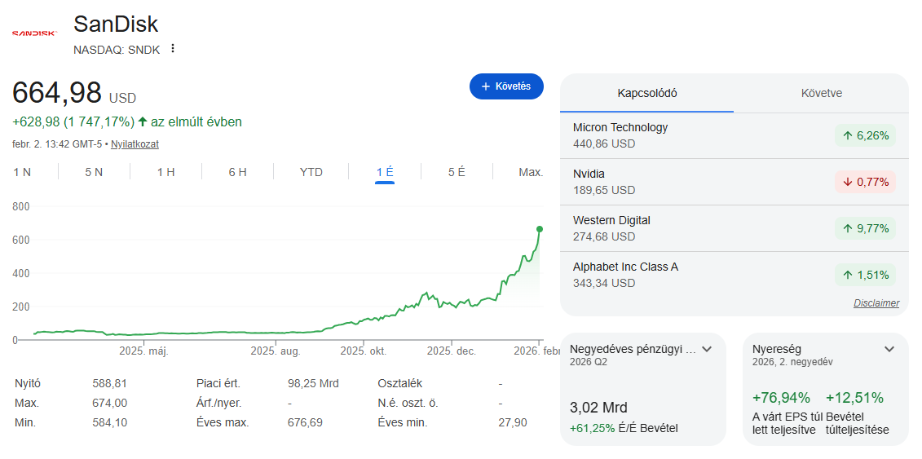922x459 pixels.
Task: Click the SanDisk logo icon
Action: (x=34, y=33)
